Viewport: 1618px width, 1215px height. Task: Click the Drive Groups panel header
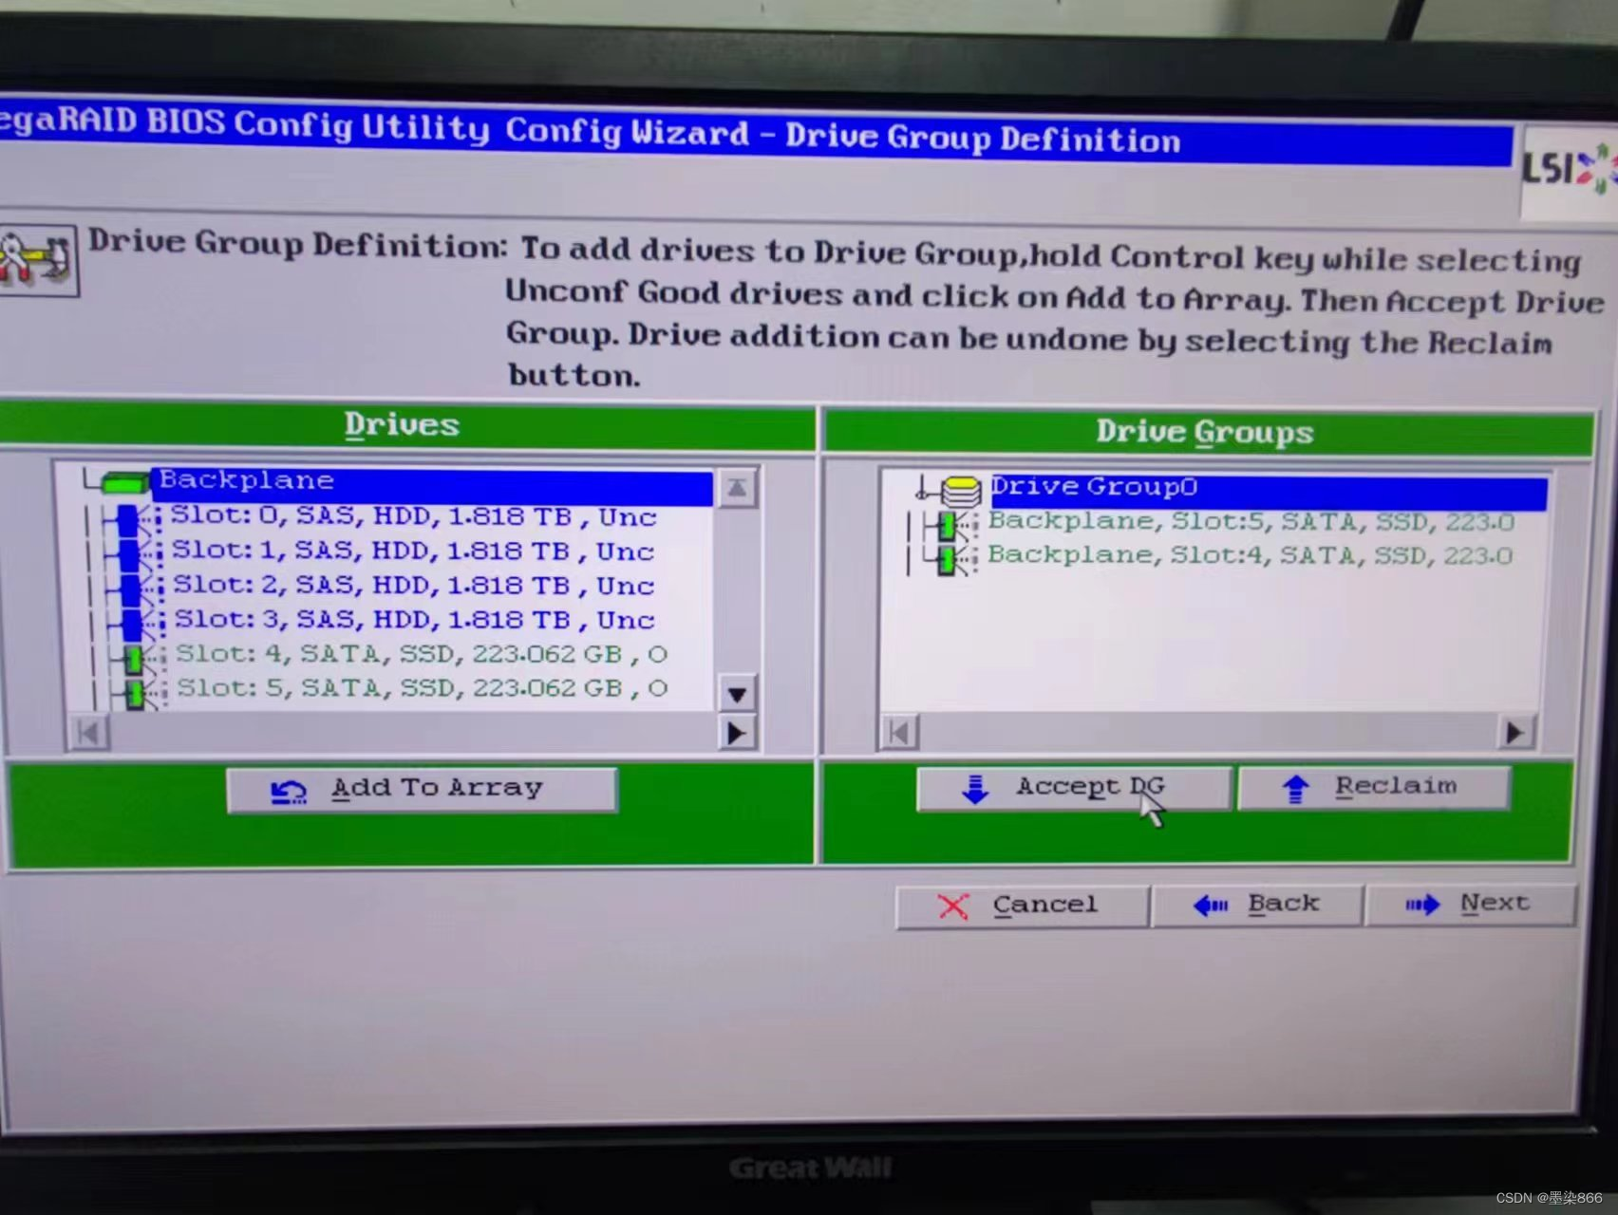tap(1208, 433)
